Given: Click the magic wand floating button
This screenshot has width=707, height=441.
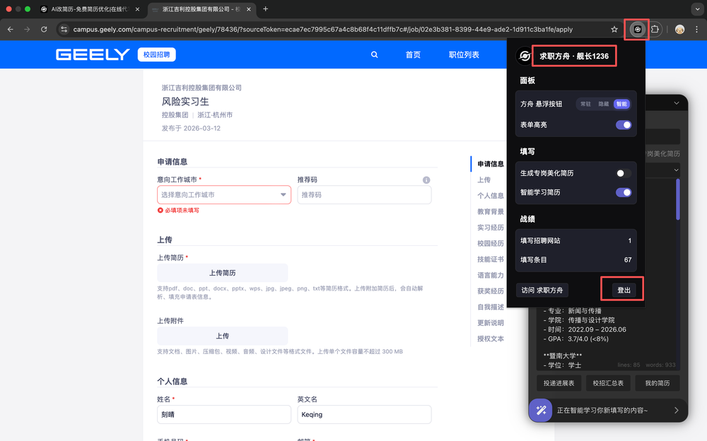Looking at the screenshot, I should (541, 410).
